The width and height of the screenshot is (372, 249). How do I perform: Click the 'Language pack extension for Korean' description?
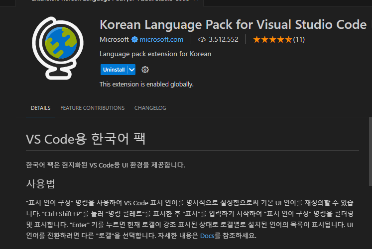pos(155,54)
